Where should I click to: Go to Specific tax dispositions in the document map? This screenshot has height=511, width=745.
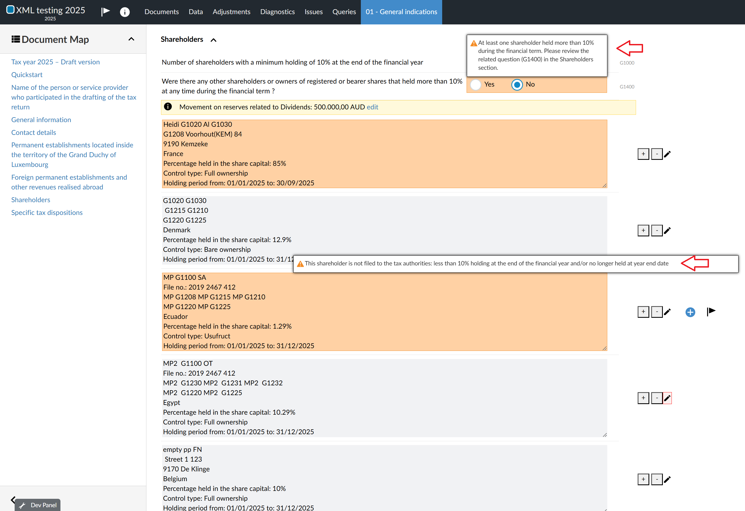47,212
